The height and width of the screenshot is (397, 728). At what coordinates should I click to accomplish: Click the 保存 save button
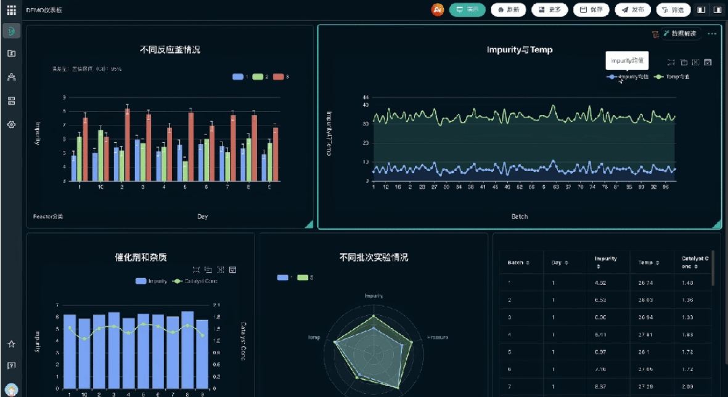(x=591, y=10)
